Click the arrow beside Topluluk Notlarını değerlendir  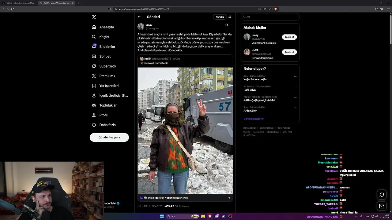pyautogui.click(x=229, y=198)
